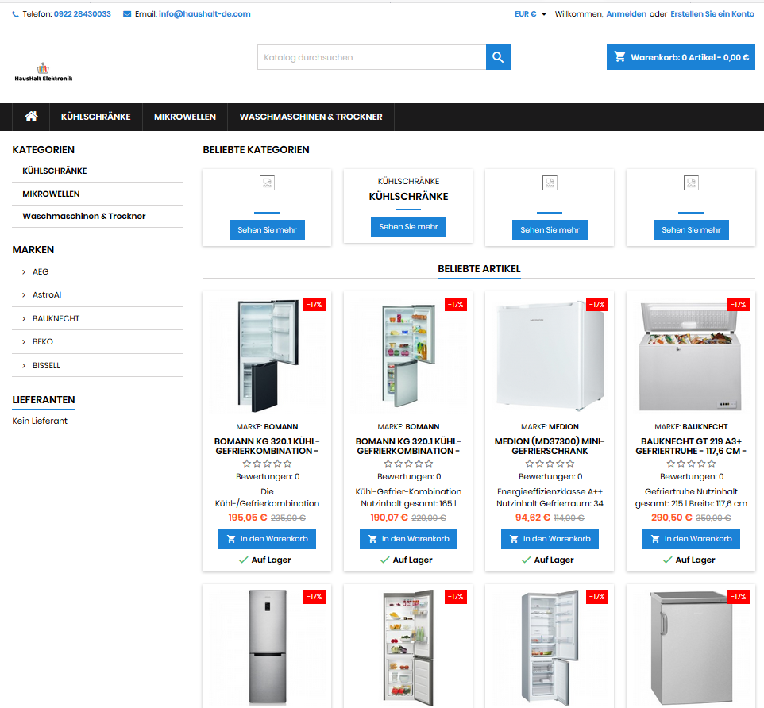
Task: Open the Bauknecht chest freezer image
Action: [x=691, y=356]
